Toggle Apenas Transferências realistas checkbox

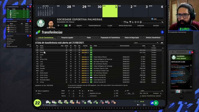coord(141,96)
